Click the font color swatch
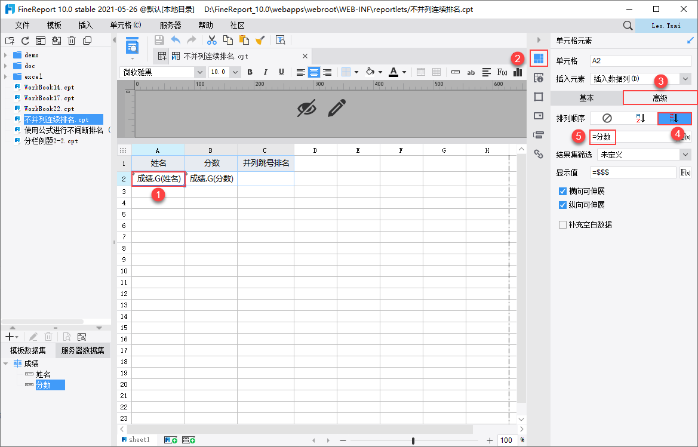This screenshot has width=698, height=447. point(393,72)
